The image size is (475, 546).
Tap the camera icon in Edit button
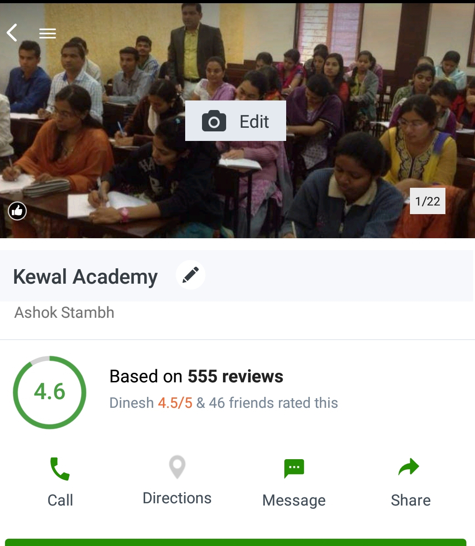214,121
